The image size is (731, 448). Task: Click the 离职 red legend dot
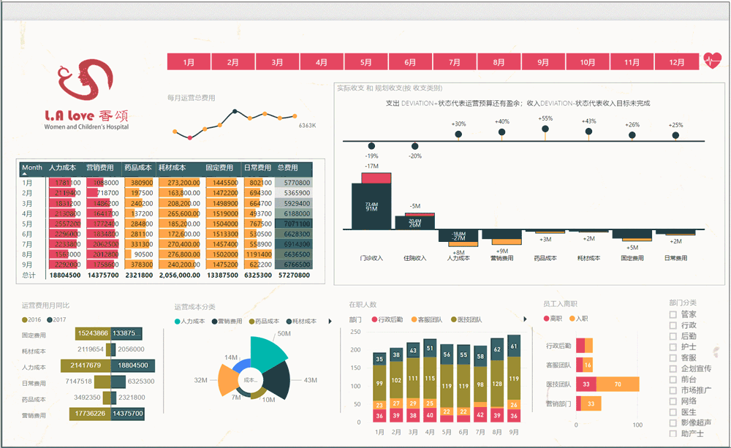point(546,319)
